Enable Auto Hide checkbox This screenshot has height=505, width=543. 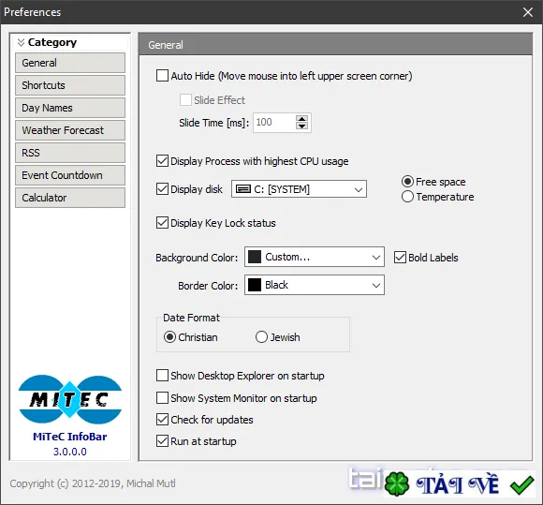(162, 76)
